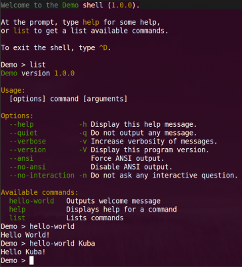Viewport: 242px width, 267px height.
Task: Click the Hello World! output line
Action: click(x=25, y=235)
